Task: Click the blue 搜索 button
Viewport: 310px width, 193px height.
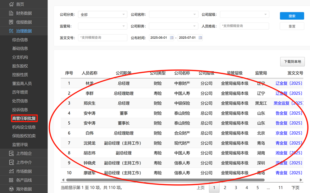Action: point(292,16)
